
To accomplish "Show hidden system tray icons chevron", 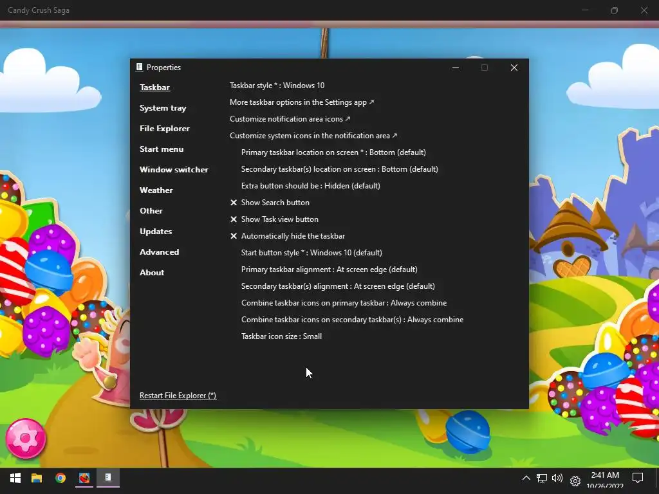I will pyautogui.click(x=526, y=478).
